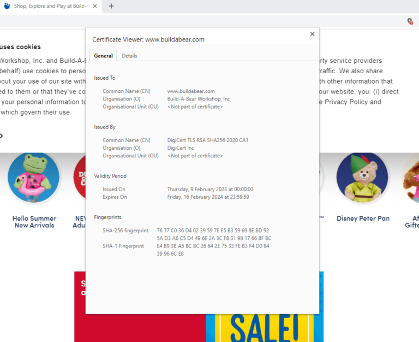Click the Hello Summer New Arrivals link

(34, 222)
